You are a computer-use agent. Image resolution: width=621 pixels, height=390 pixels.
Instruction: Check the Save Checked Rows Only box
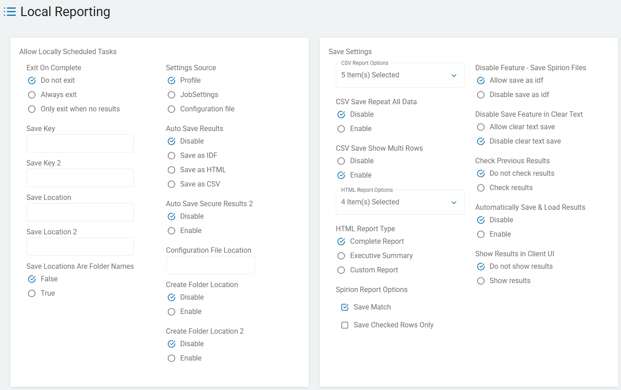click(345, 325)
